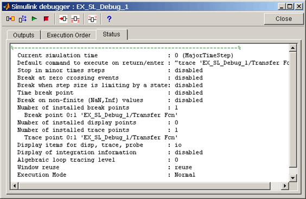
Task: Click 'Break point 0:1' Transfer Fcn entry
Action: (101, 115)
